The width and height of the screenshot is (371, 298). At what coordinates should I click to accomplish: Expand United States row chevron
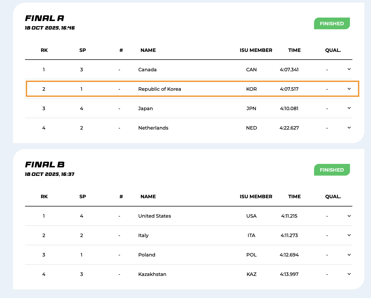pyautogui.click(x=349, y=216)
